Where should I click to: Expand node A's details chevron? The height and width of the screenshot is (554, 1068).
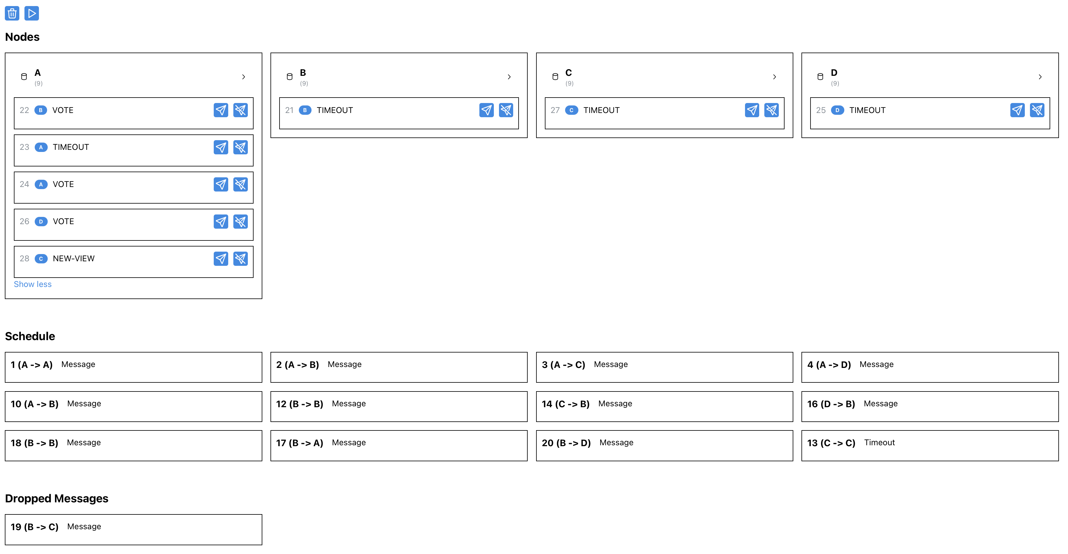click(x=243, y=77)
